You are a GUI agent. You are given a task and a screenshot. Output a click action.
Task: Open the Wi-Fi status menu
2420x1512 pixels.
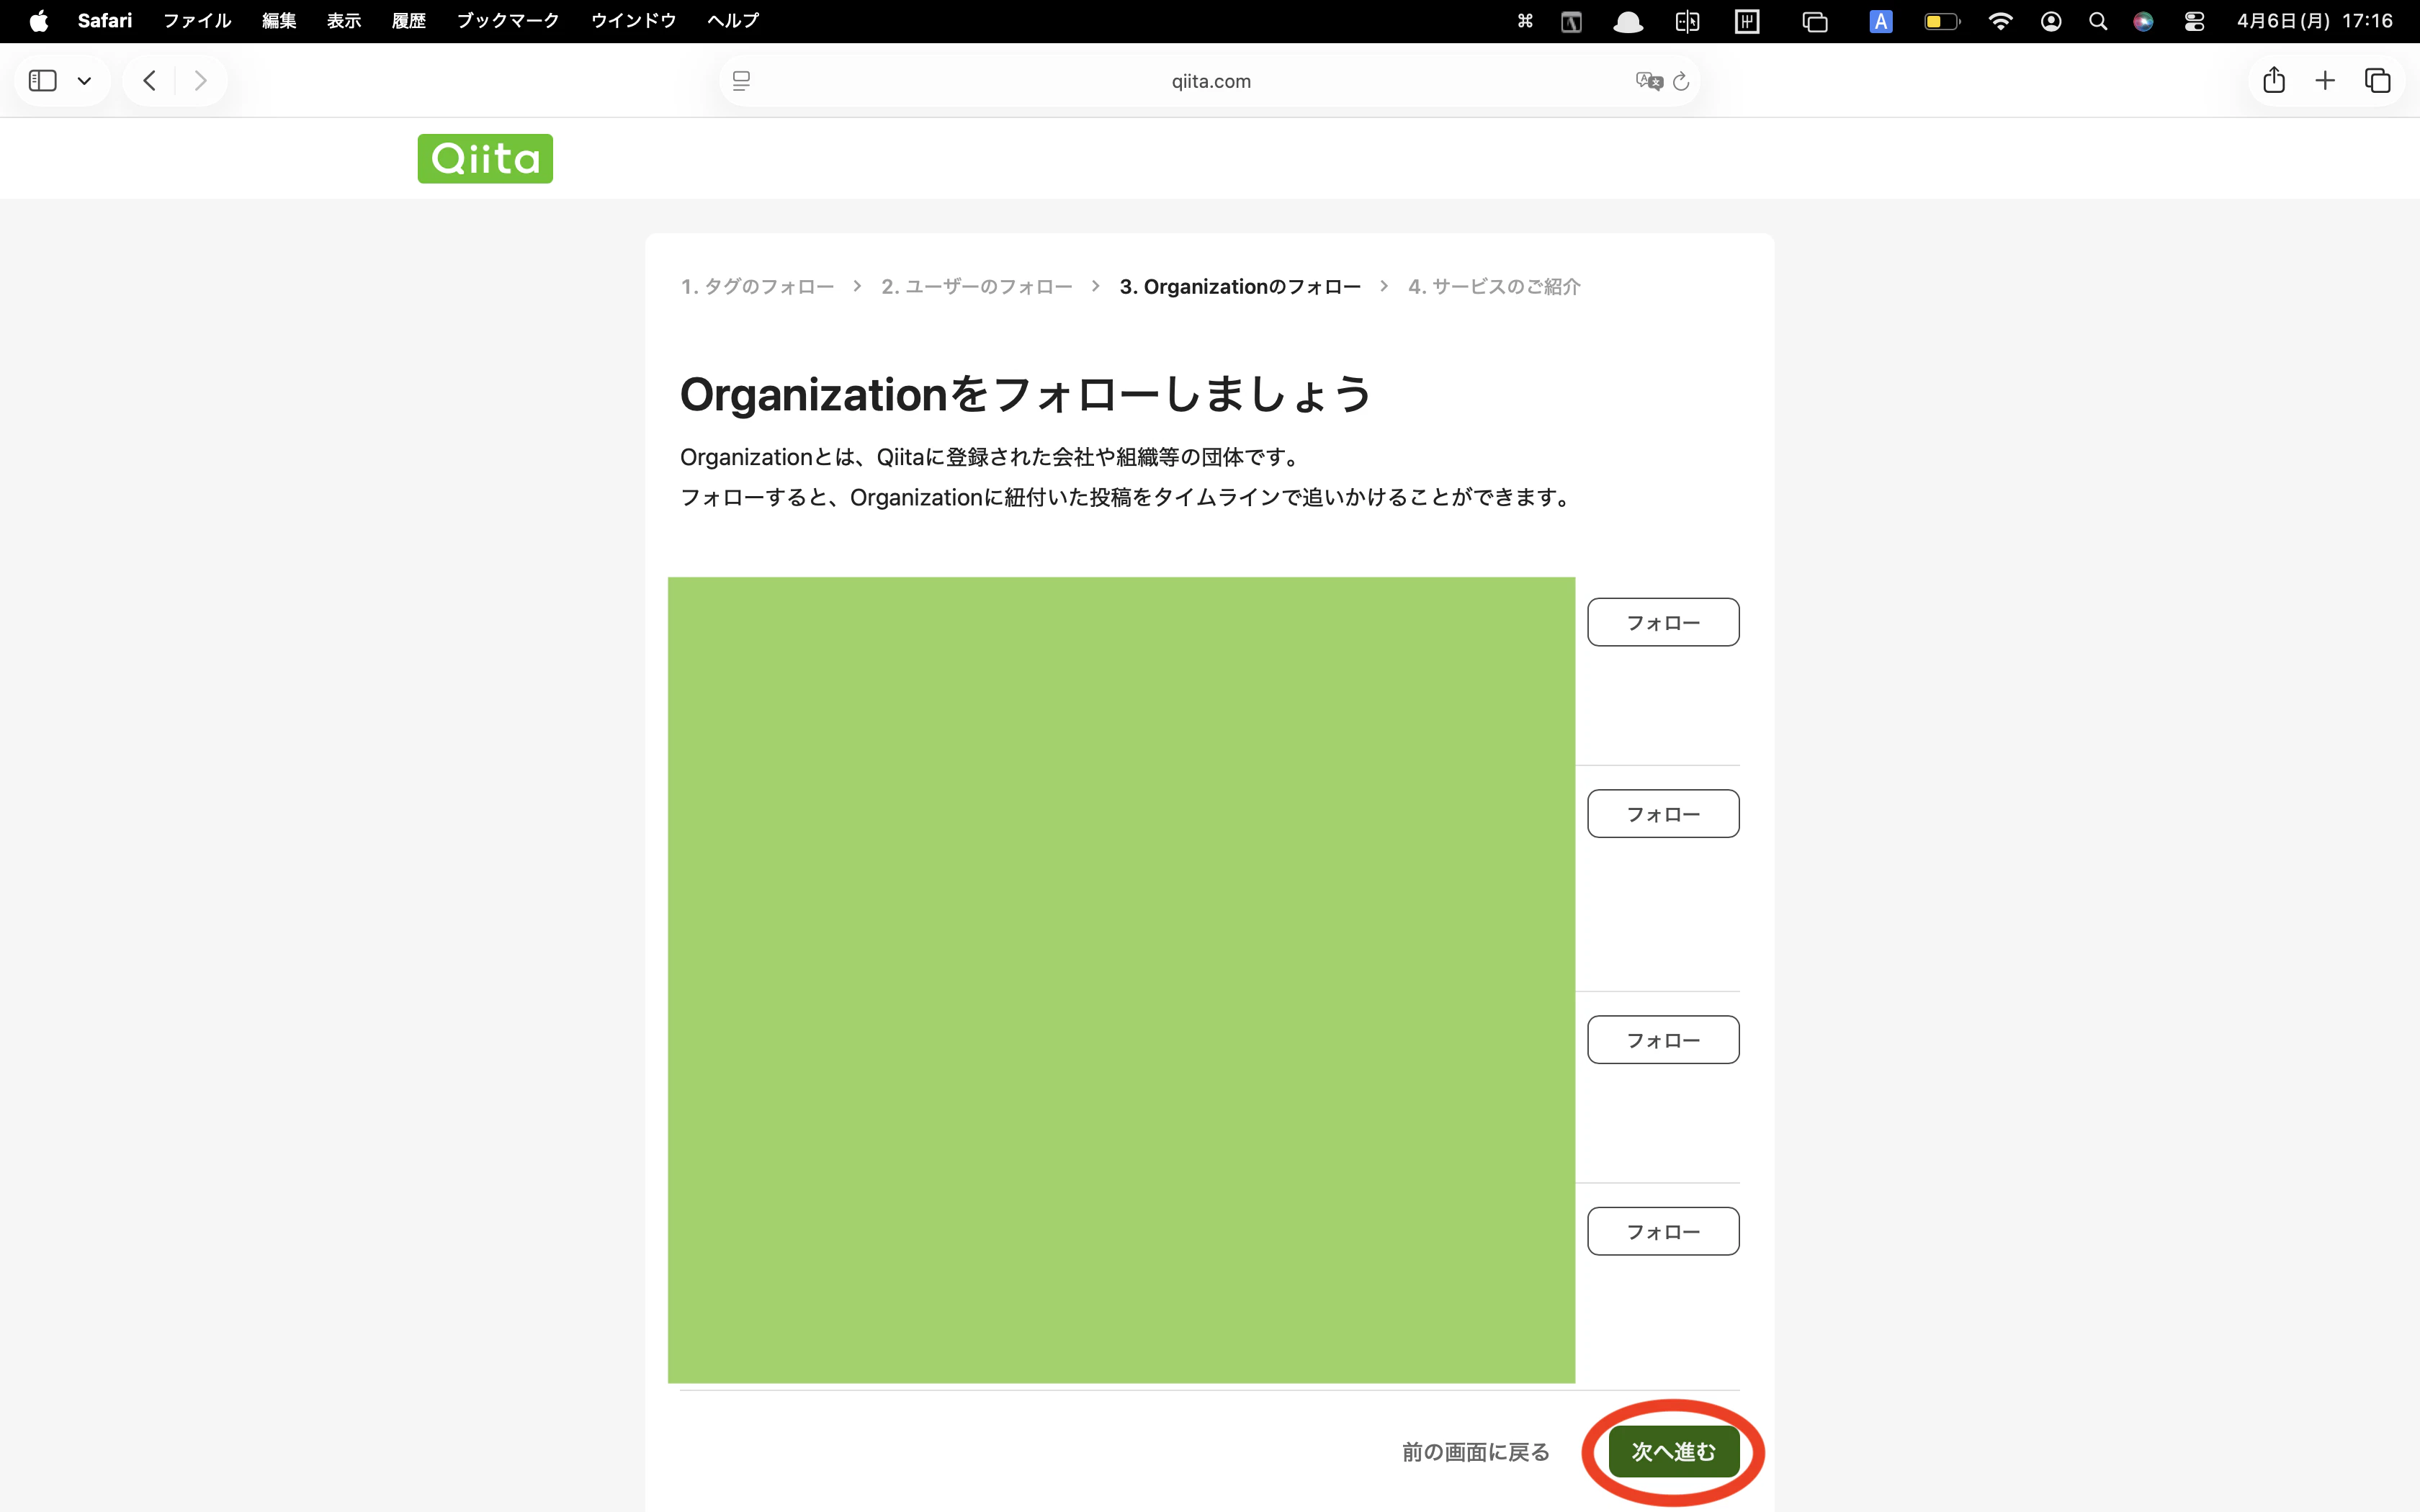click(x=2000, y=21)
